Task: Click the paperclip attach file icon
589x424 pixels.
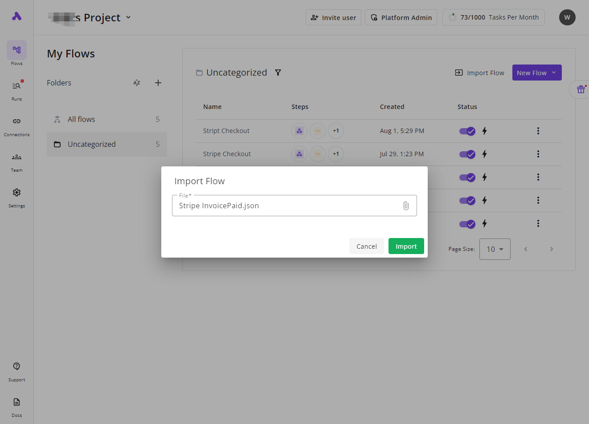Action: tap(405, 206)
